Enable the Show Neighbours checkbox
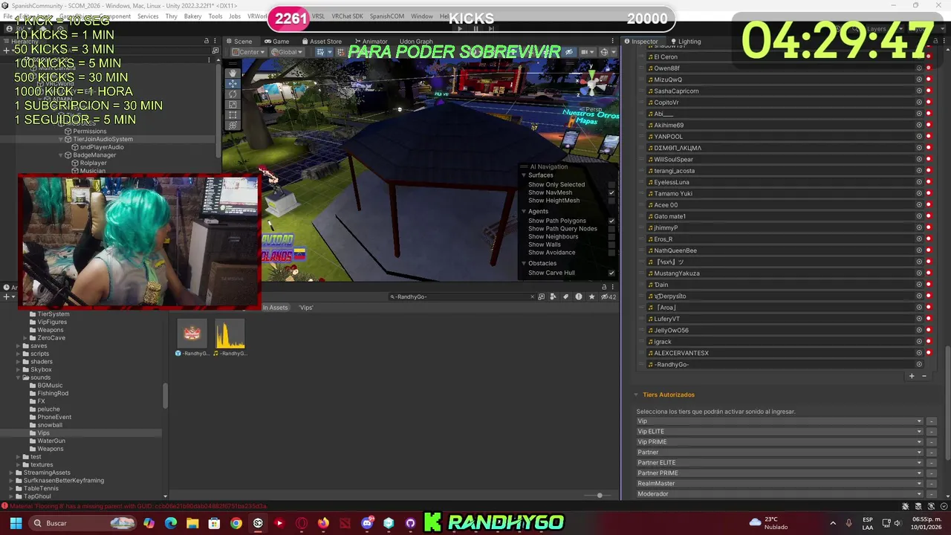This screenshot has width=951, height=535. pos(611,236)
